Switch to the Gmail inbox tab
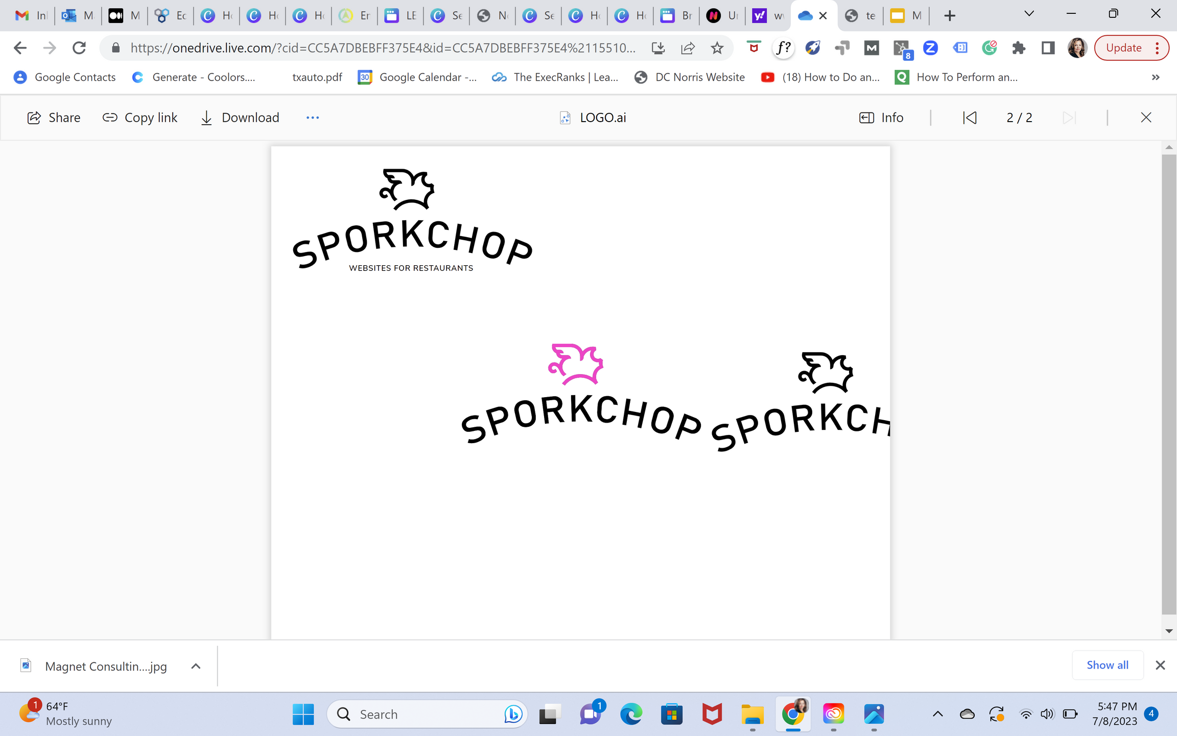Screen dimensions: 1177x736 [31, 16]
